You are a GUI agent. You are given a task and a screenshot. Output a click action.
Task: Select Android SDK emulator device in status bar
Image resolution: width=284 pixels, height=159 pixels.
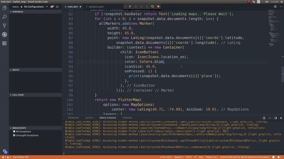[245, 157]
